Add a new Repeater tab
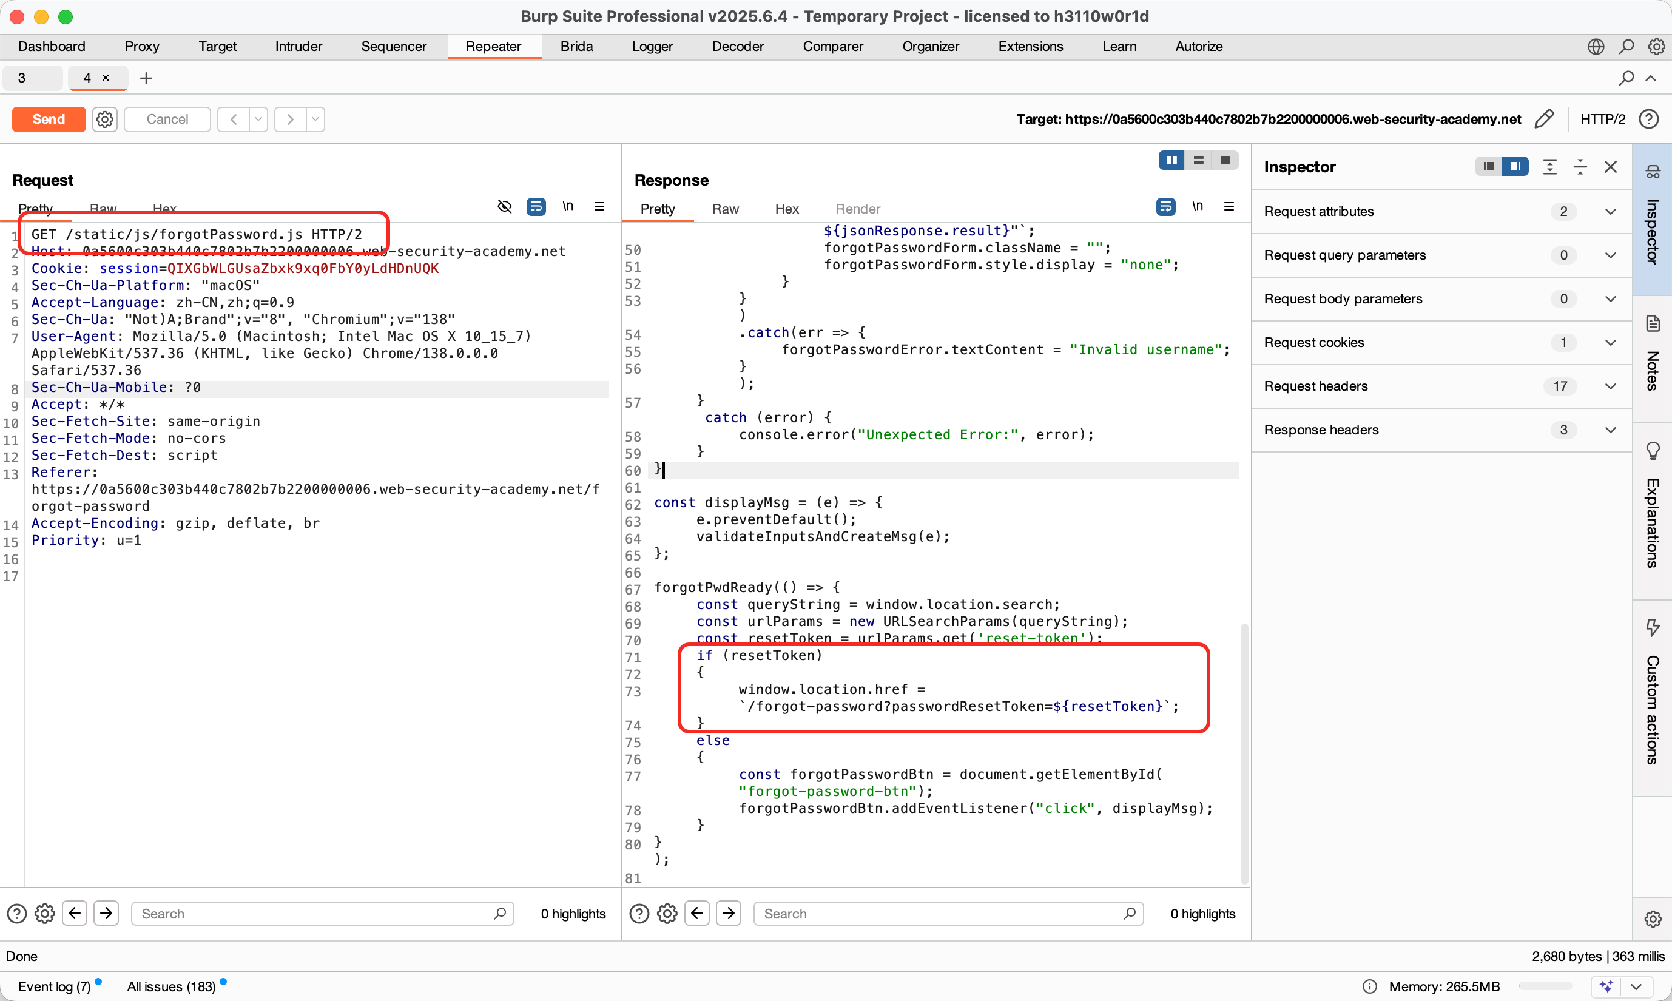This screenshot has width=1672, height=1001. (146, 78)
